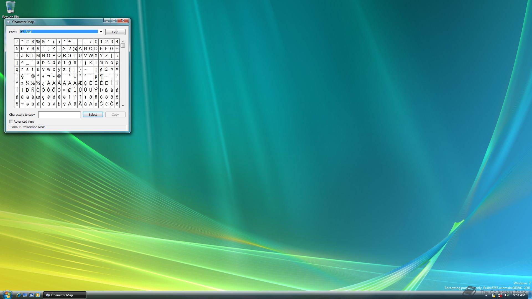Image resolution: width=532 pixels, height=299 pixels.
Task: Select the capital Q character
Action: click(59, 56)
